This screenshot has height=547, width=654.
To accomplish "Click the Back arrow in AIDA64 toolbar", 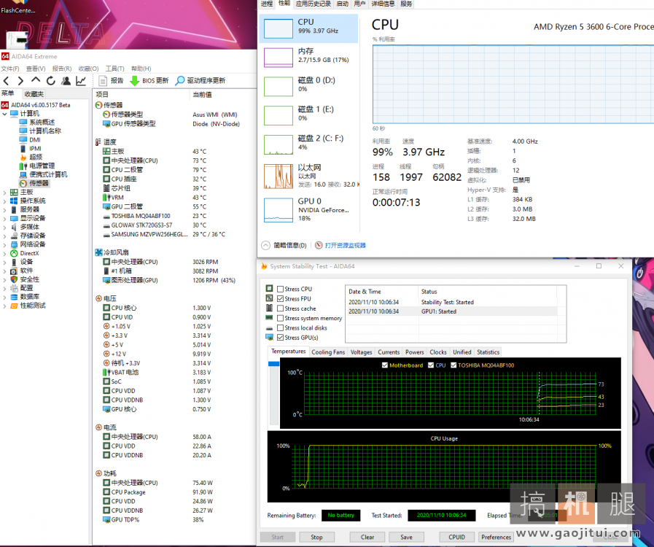I will [7, 81].
